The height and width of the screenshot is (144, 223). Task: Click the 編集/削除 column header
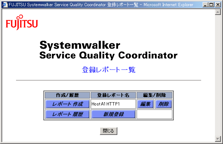(154, 95)
